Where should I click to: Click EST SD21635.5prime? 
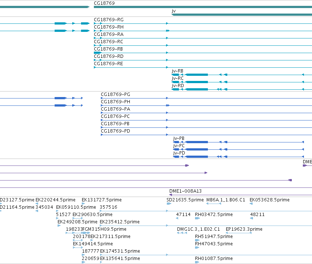(x=185, y=200)
